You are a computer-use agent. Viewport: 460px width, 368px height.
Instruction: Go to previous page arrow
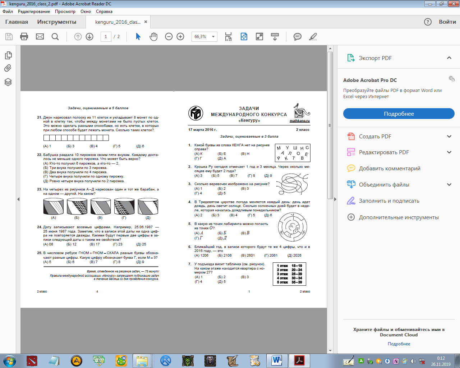click(x=78, y=37)
